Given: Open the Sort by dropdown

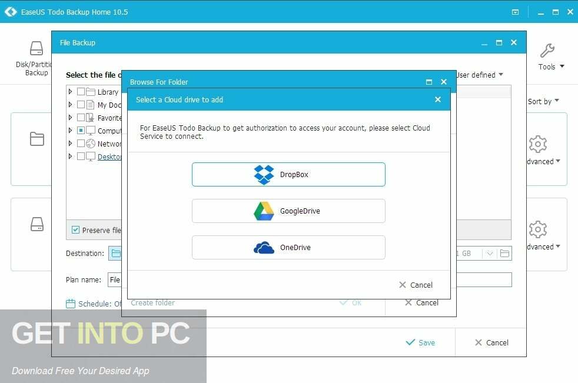Looking at the screenshot, I should pos(543,101).
